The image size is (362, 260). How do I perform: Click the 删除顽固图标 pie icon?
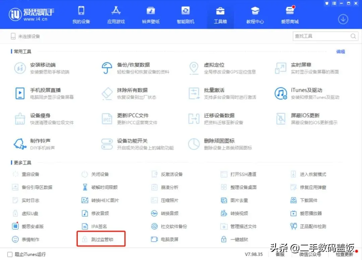pos(193,144)
